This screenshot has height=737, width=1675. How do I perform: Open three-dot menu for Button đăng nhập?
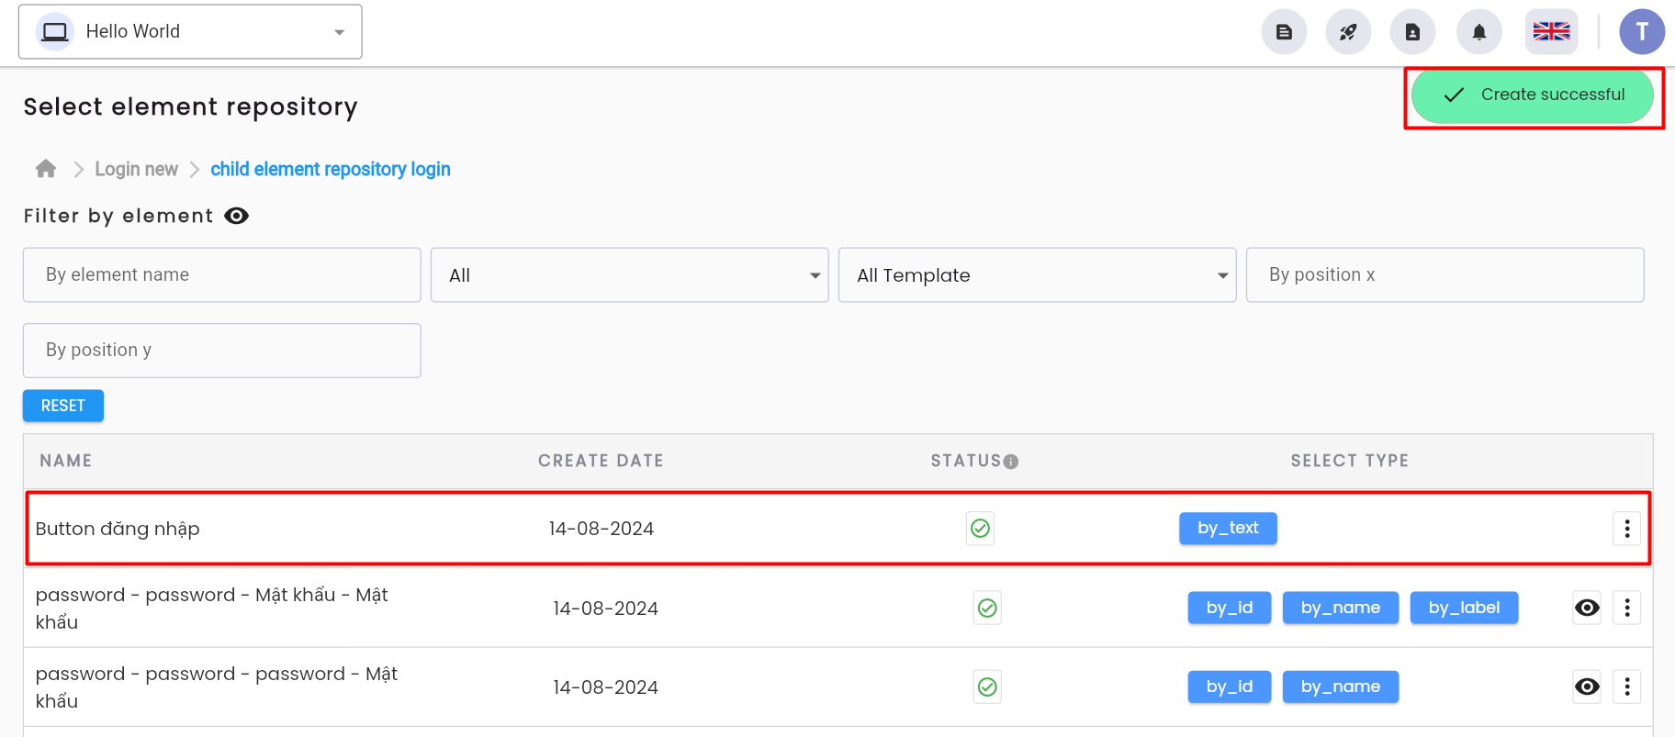[1626, 529]
